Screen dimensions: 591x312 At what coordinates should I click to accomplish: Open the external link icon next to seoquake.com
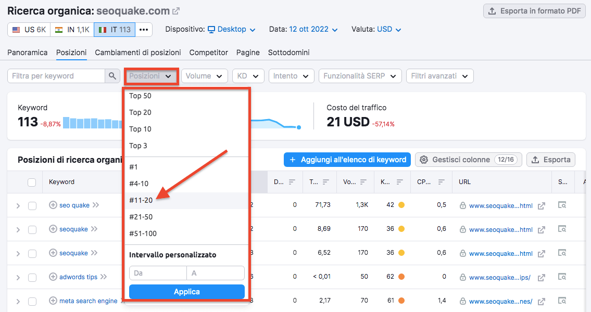click(x=175, y=11)
